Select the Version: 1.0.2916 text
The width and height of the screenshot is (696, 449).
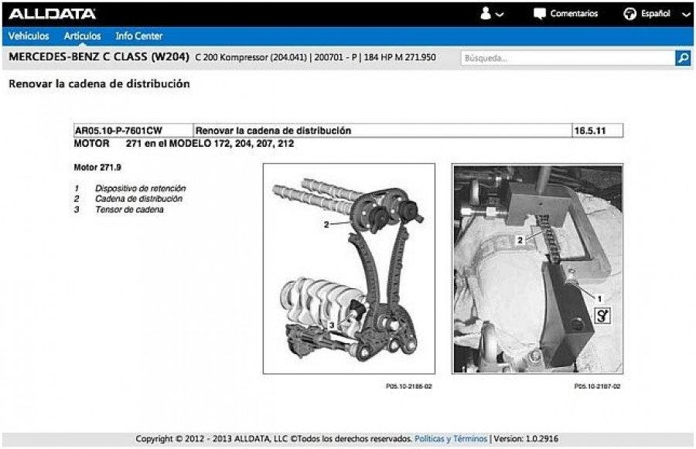click(526, 439)
